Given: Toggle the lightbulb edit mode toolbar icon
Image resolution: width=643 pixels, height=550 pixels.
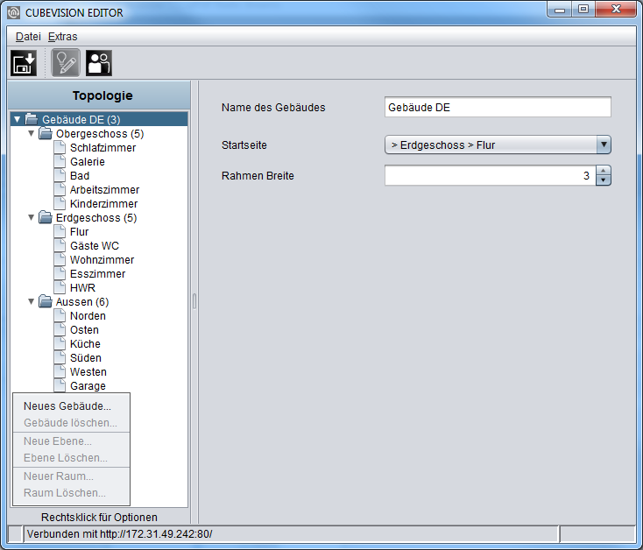Looking at the screenshot, I should pos(66,63).
